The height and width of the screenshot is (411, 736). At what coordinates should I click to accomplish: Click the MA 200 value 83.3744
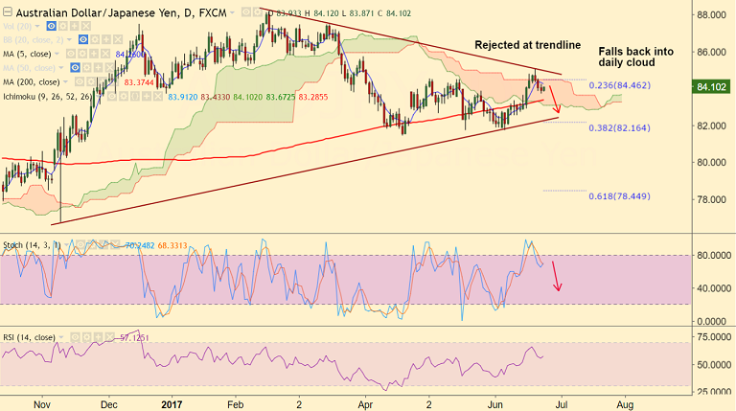pos(139,82)
